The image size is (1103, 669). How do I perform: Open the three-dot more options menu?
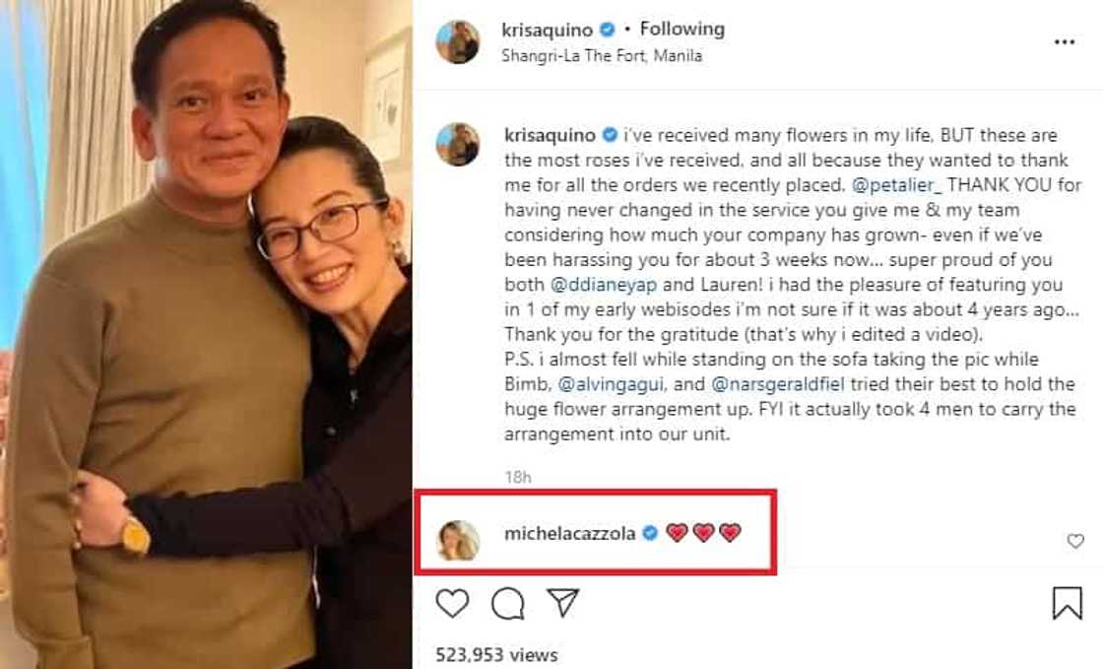point(1065,42)
